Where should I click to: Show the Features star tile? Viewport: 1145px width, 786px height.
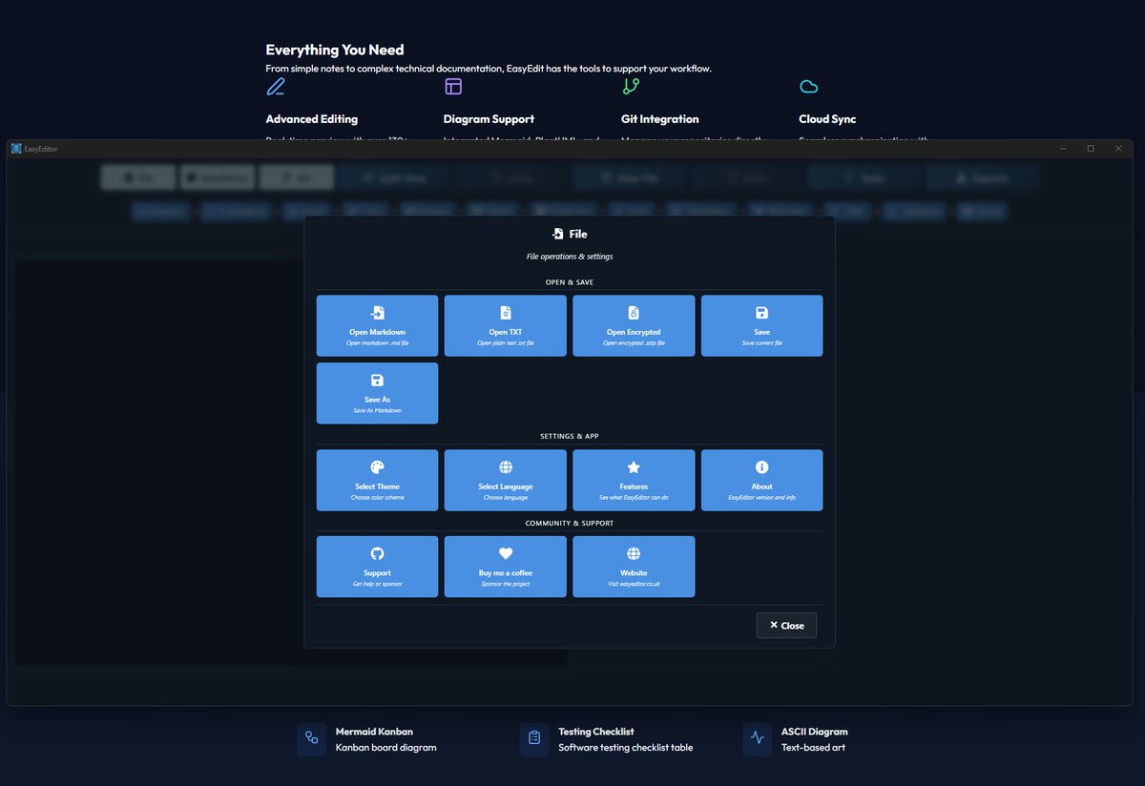[634, 480]
